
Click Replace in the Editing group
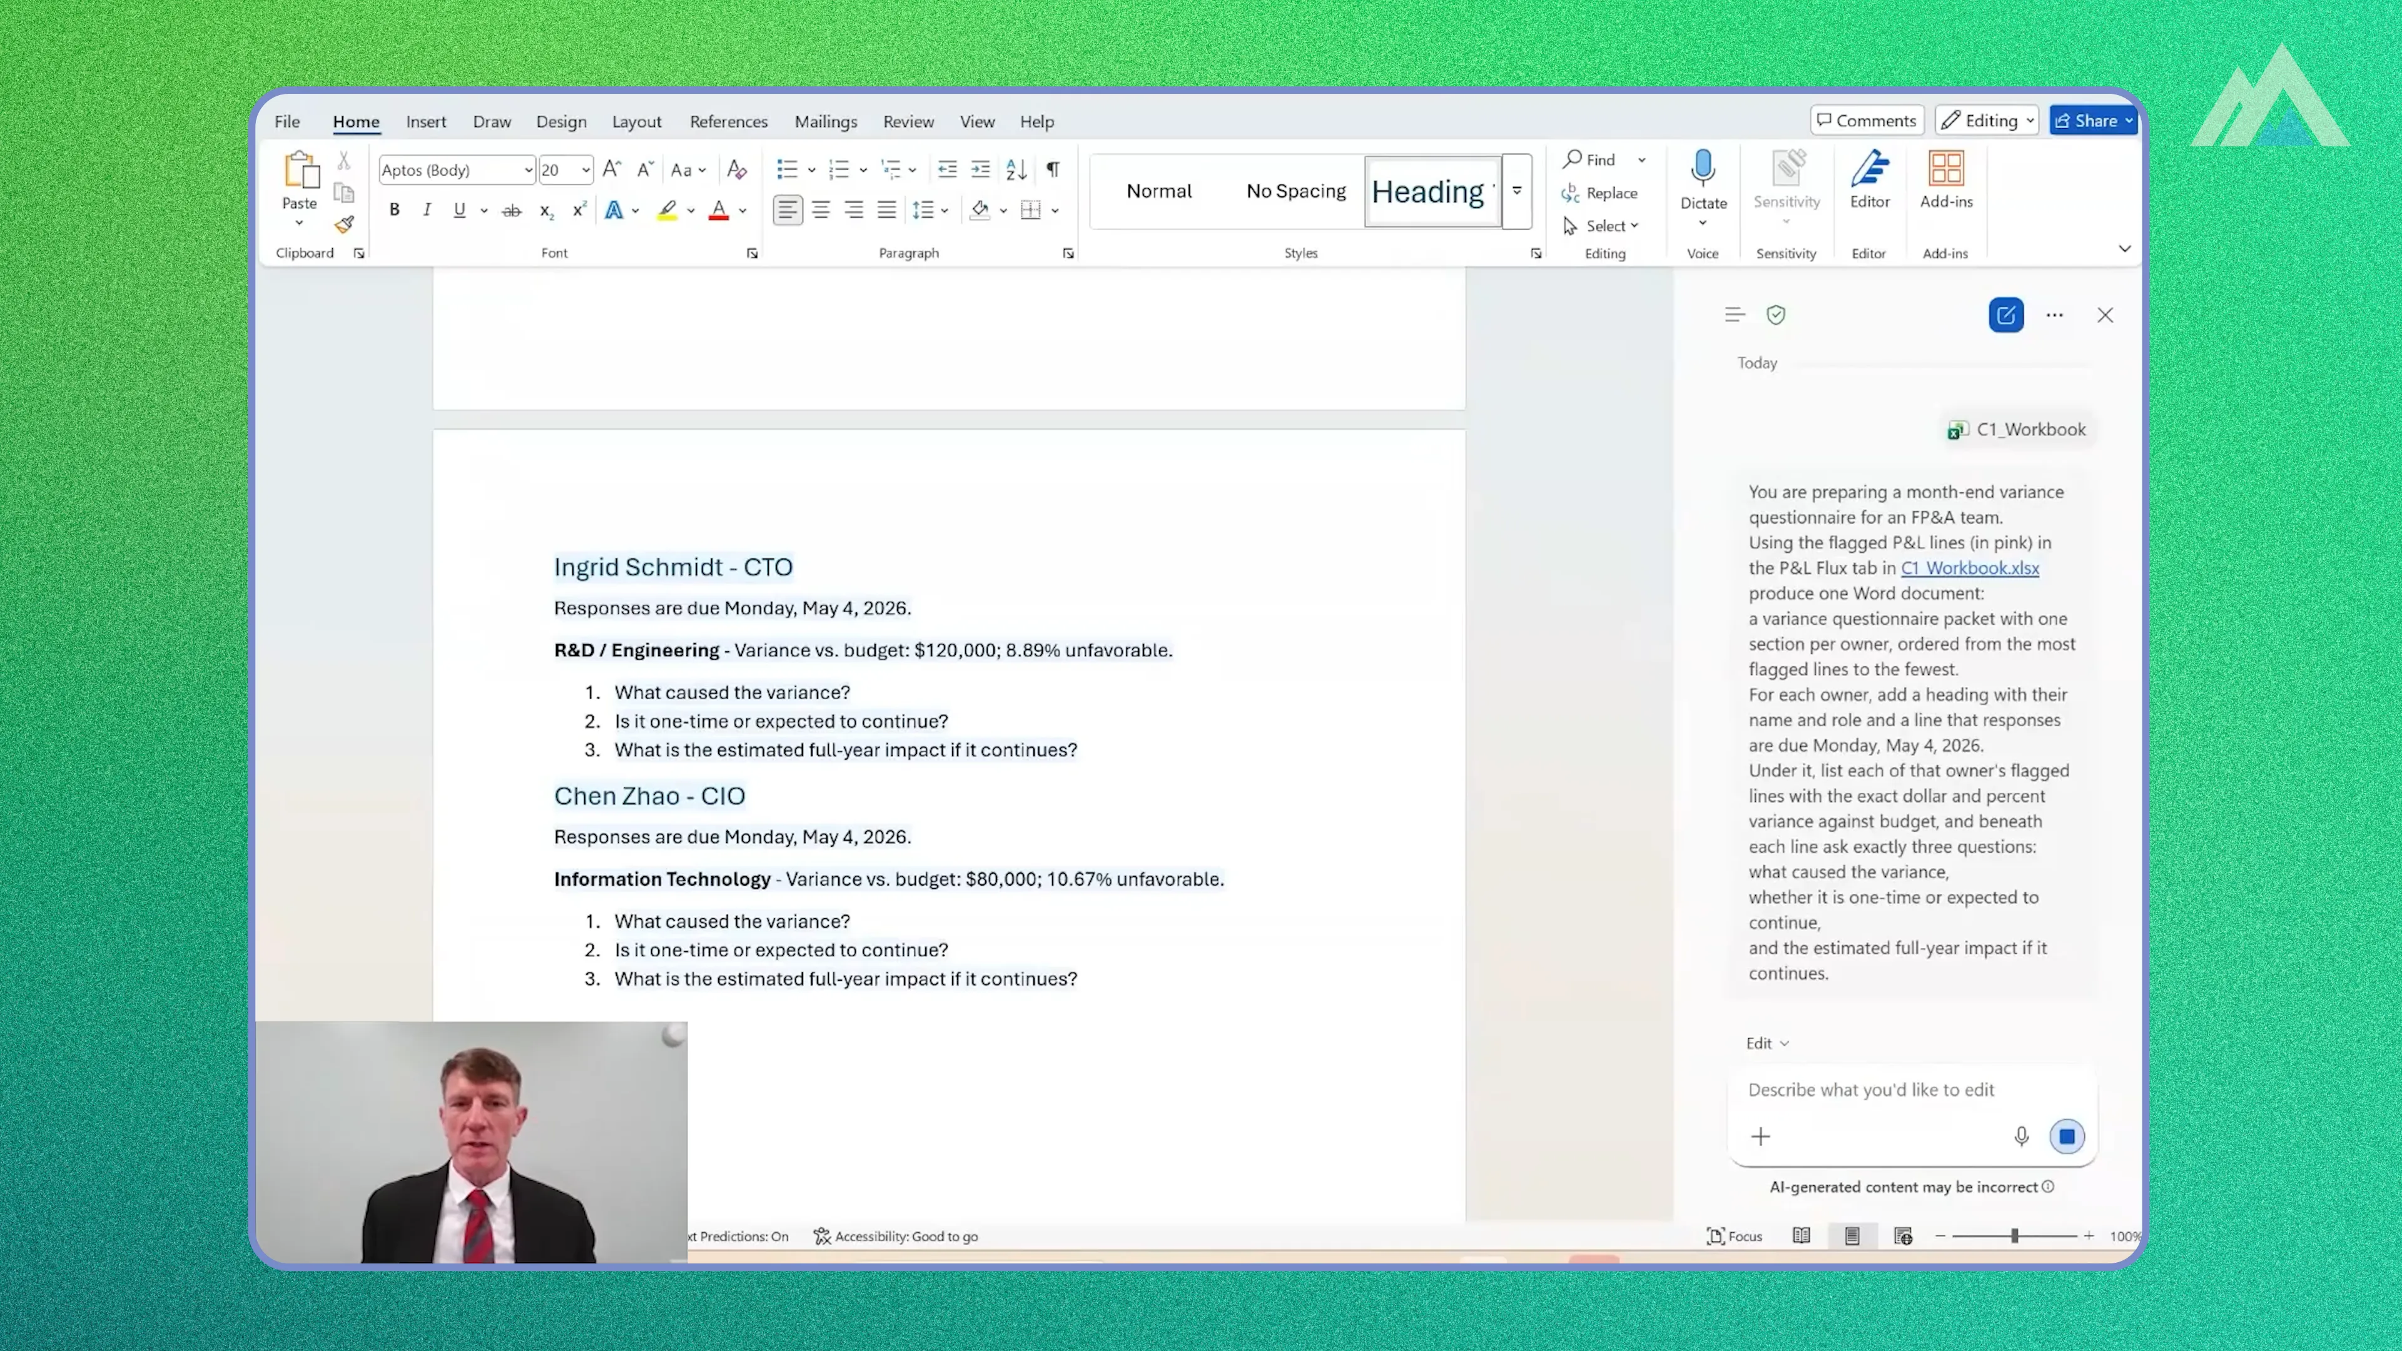click(1600, 193)
